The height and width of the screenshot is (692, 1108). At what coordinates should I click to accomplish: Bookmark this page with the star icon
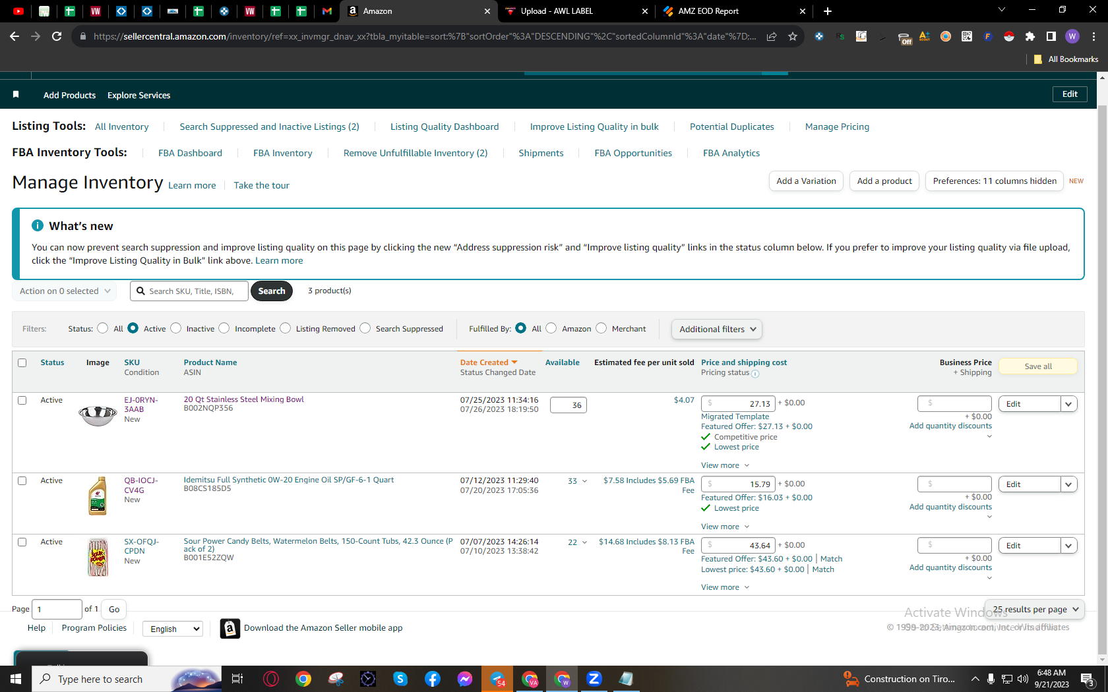coord(793,36)
